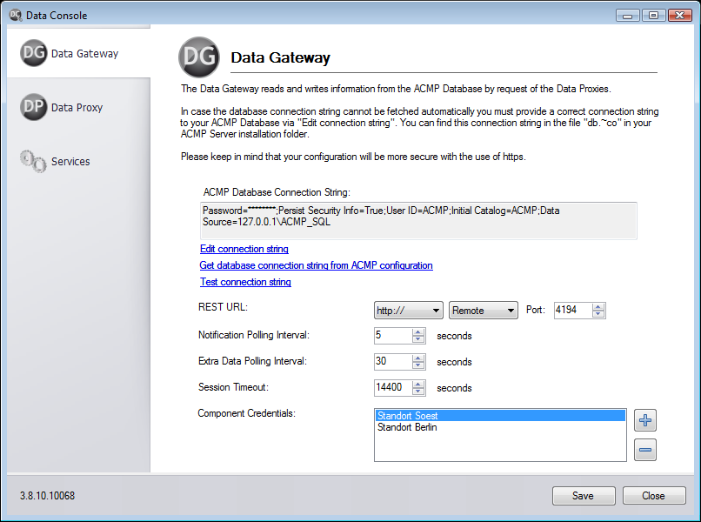The height and width of the screenshot is (522, 701).
Task: Decrease Notification Polling Interval value
Action: 418,340
